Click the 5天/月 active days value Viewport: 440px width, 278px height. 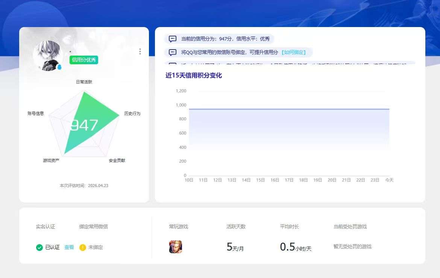pos(235,247)
